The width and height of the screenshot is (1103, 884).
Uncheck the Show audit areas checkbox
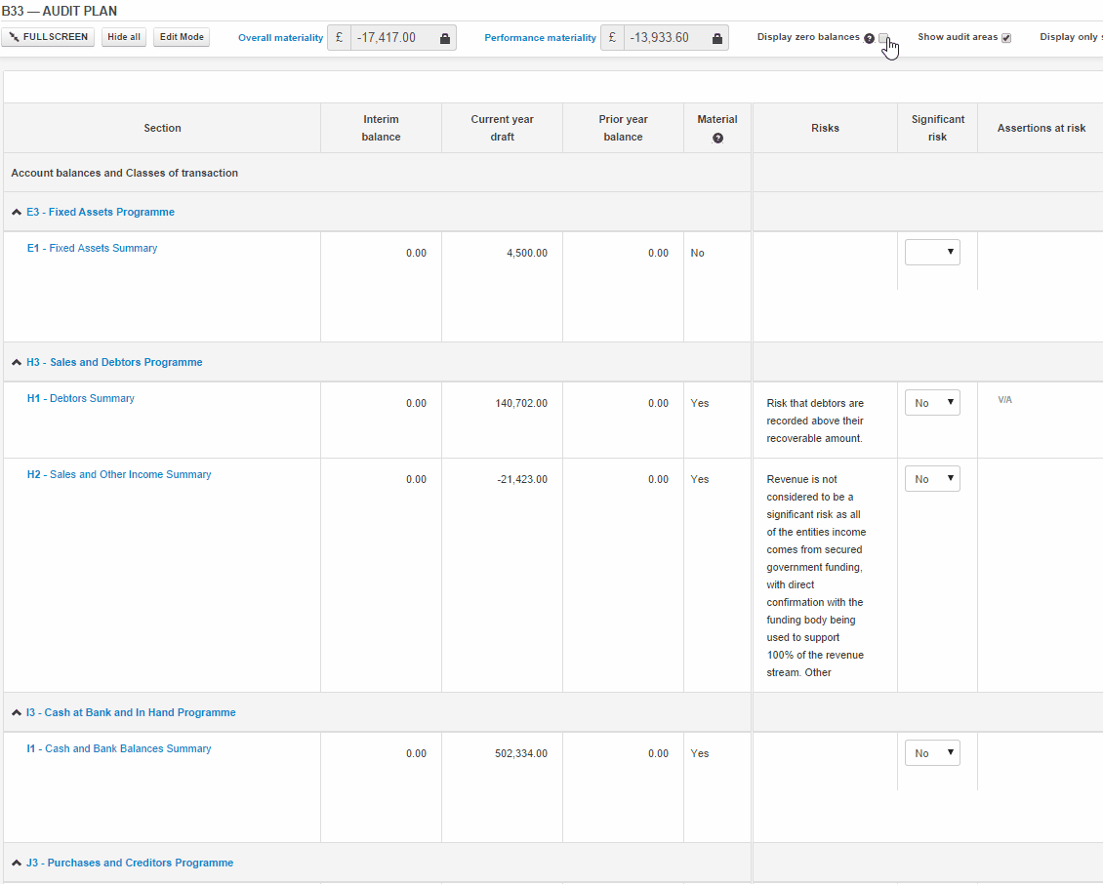tap(1004, 37)
